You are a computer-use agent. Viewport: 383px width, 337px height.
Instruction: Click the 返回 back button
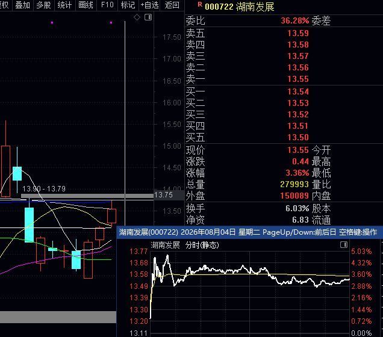tap(172, 5)
